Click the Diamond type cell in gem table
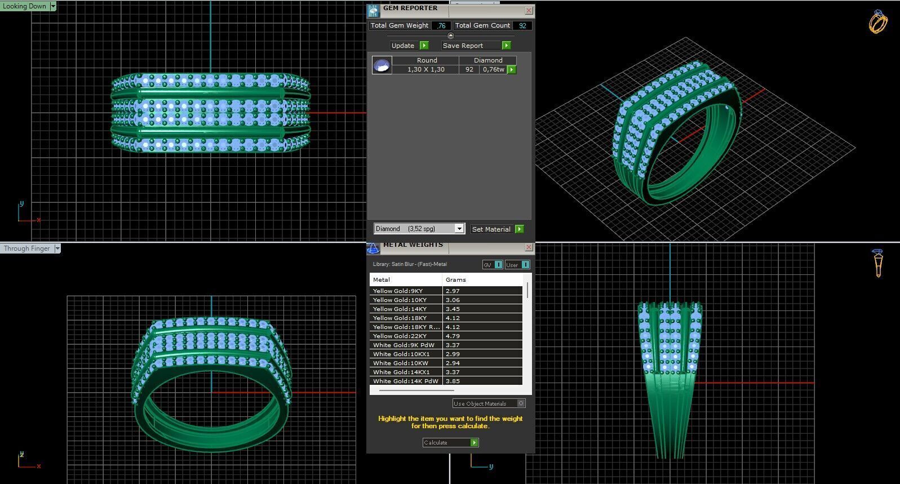The image size is (900, 484). pos(488,60)
